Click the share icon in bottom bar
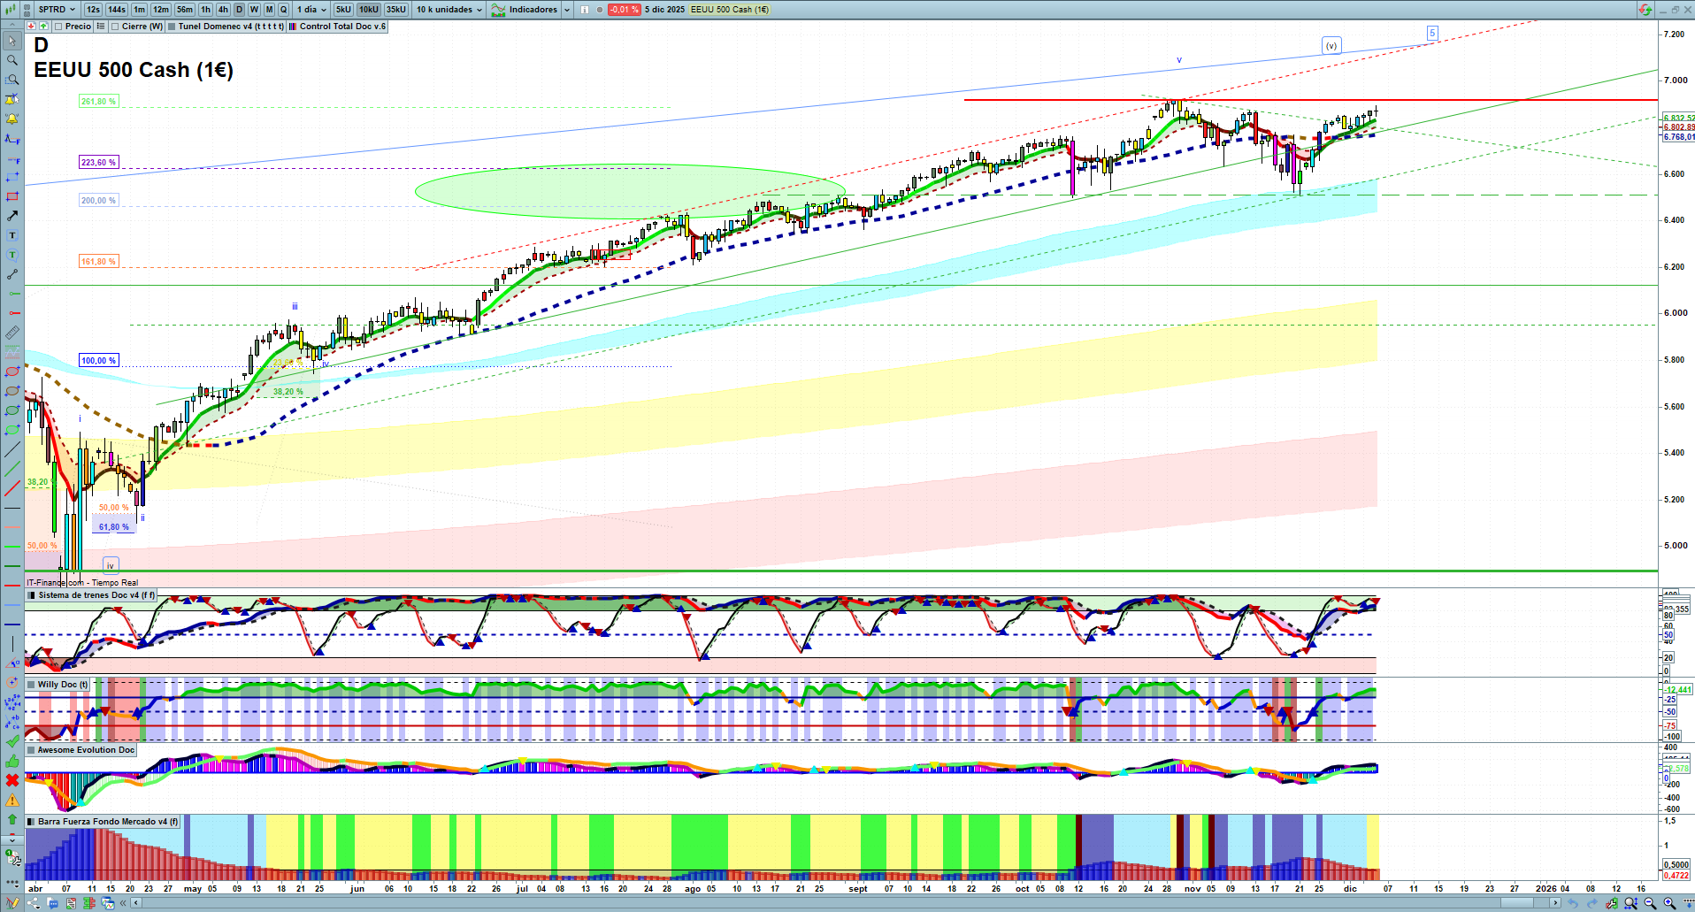 [34, 903]
